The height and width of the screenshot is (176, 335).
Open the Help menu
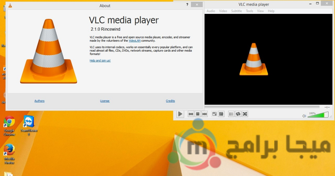271,11
